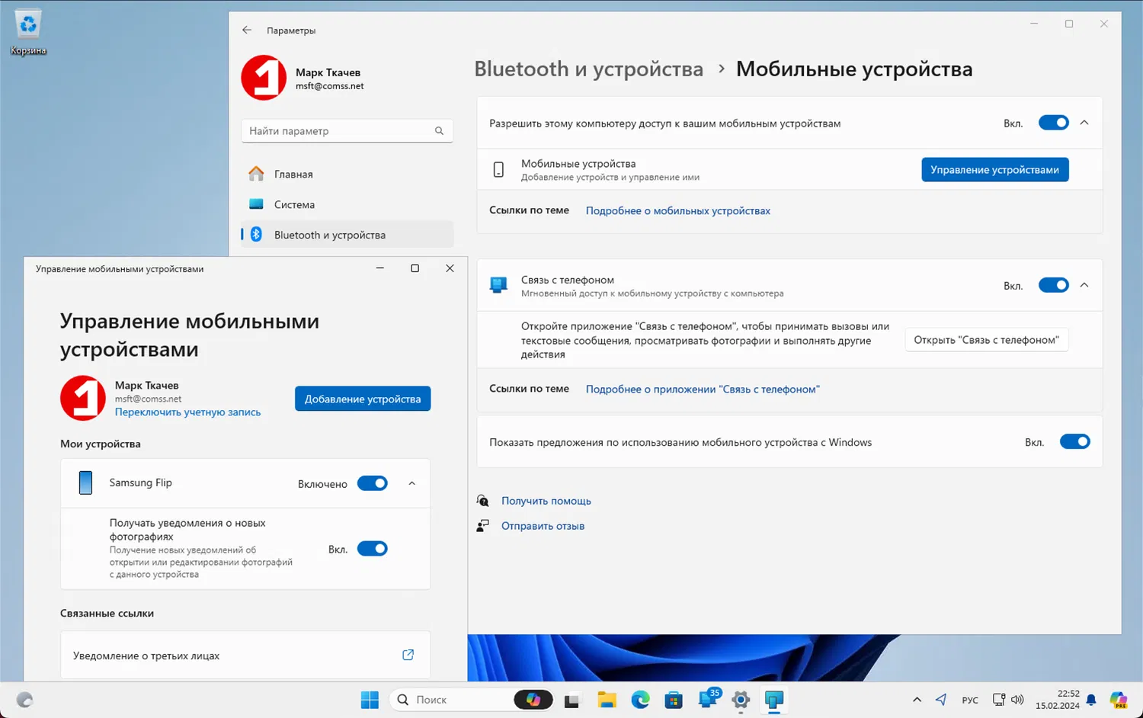Select Система in Settings sidebar
1143x718 pixels.
[347, 204]
